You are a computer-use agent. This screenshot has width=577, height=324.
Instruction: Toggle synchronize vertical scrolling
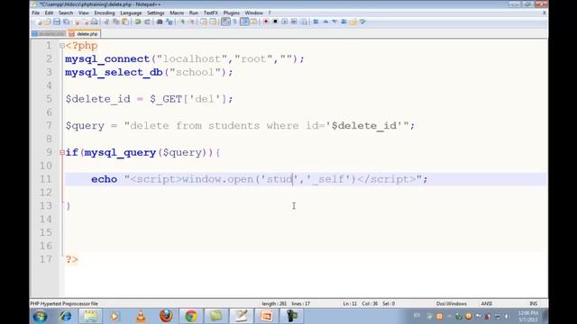click(203, 22)
